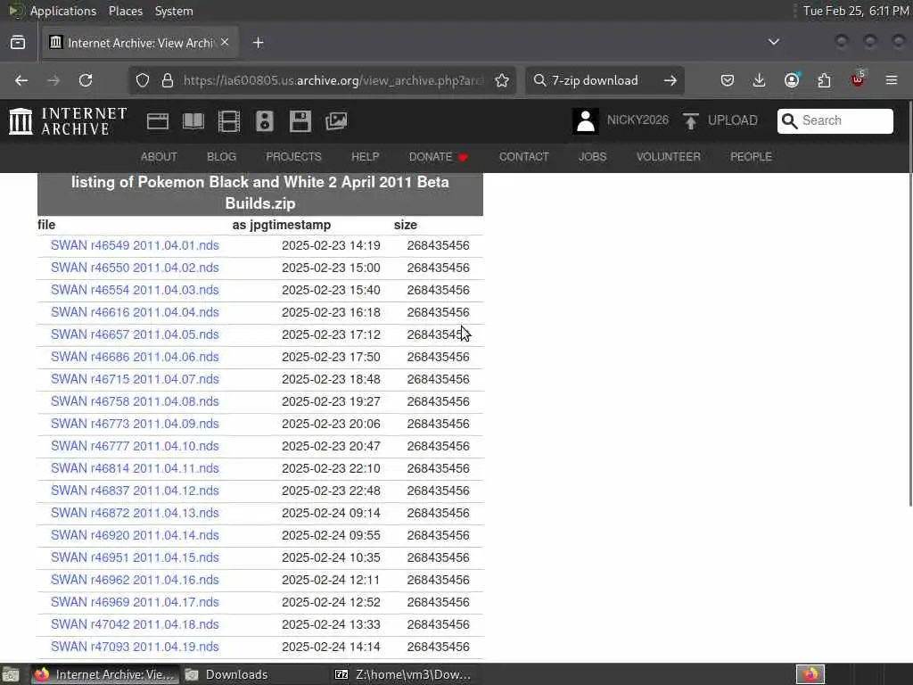
Task: Go back with the browser back arrow
Action: click(21, 80)
